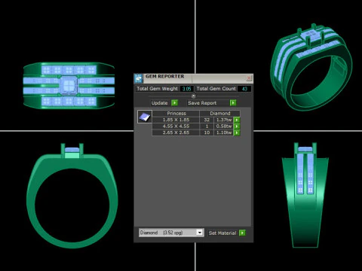Screen dimensions: 362x271
Task: Click the 1.10tw weight cell
Action: 224,132
